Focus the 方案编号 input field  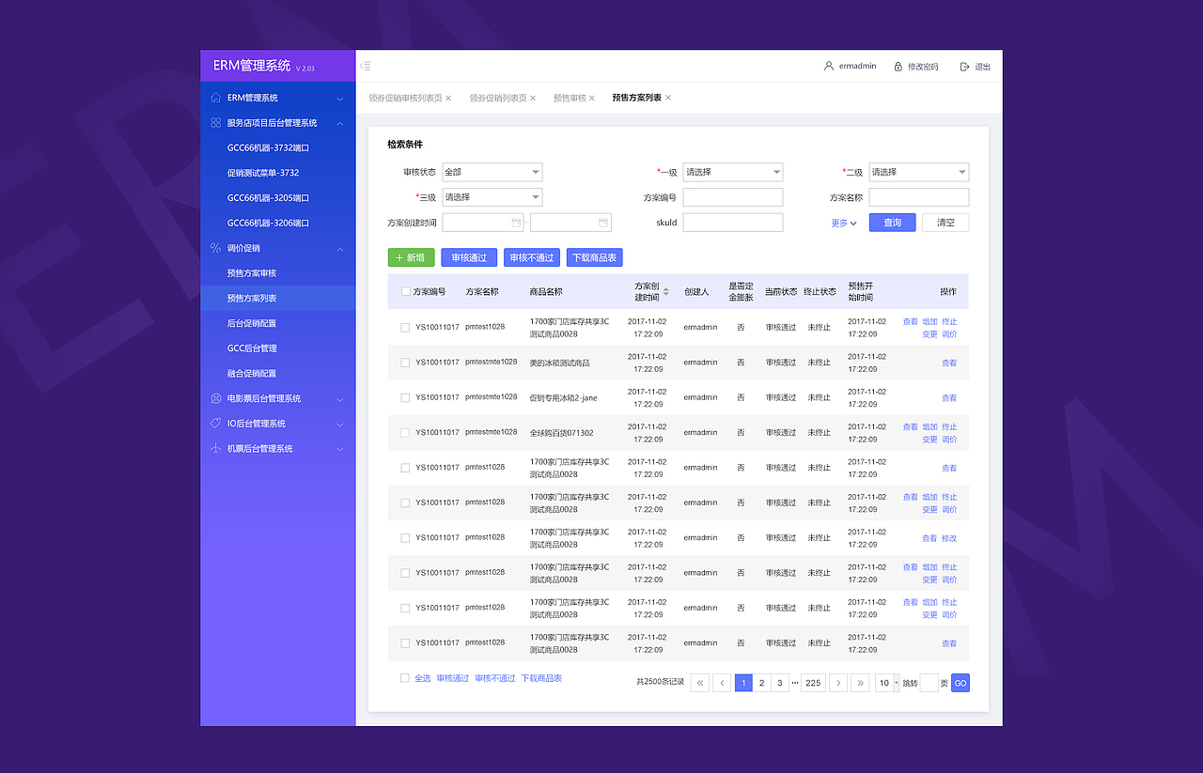click(733, 197)
